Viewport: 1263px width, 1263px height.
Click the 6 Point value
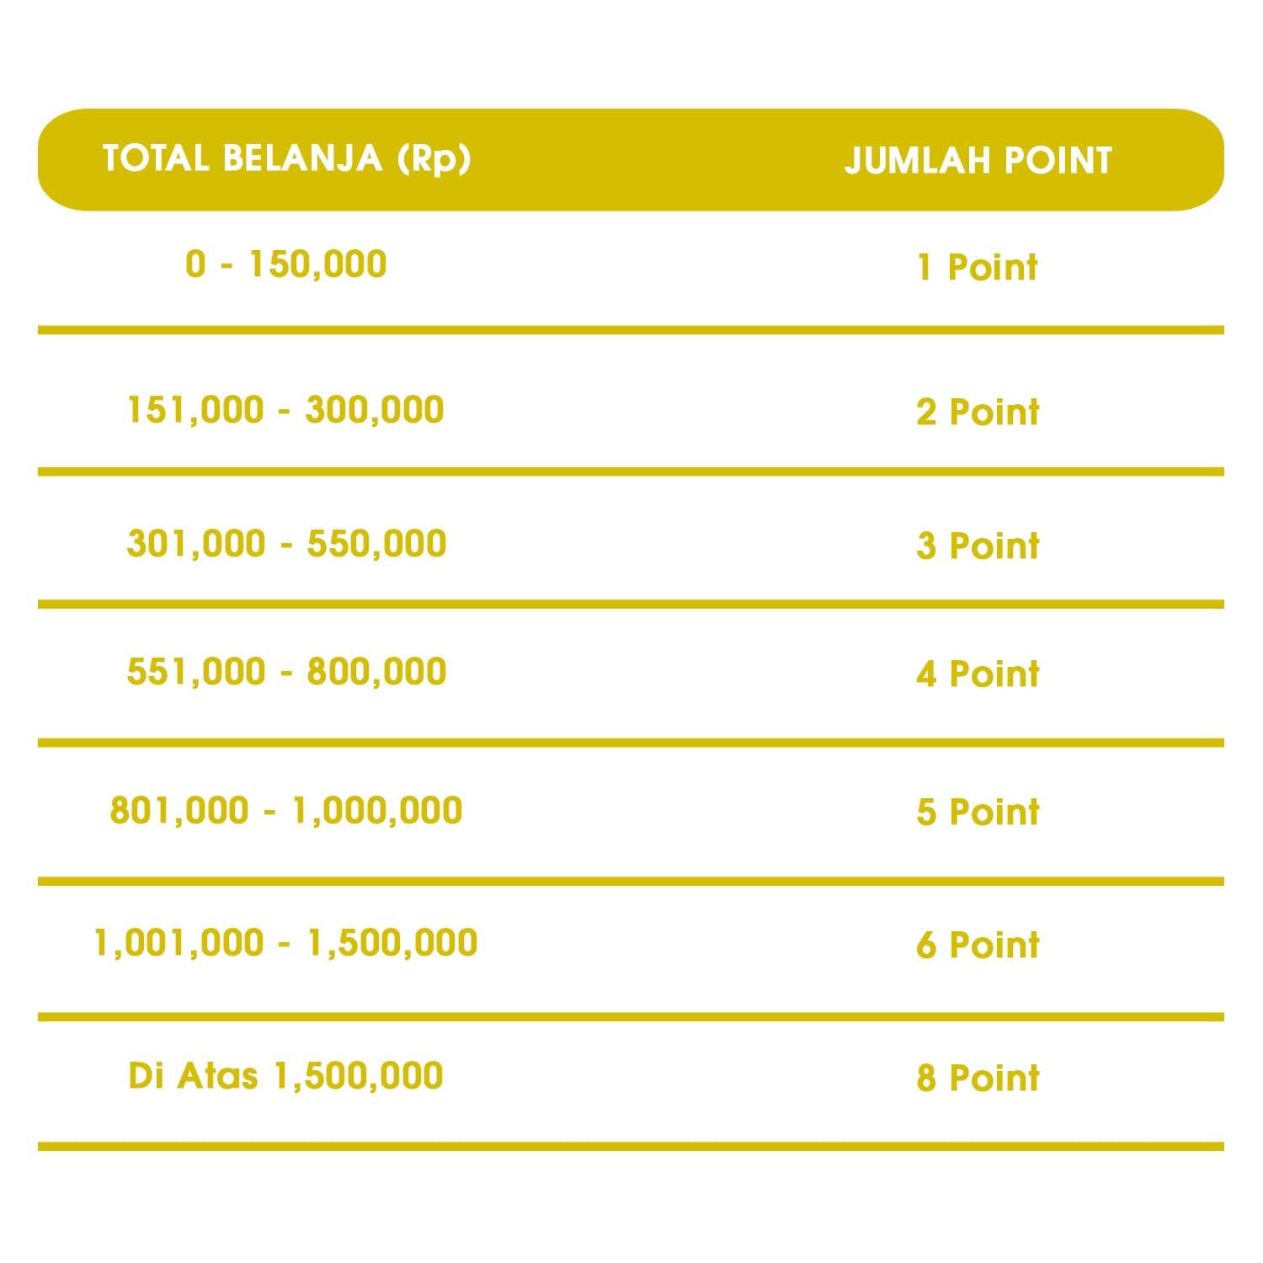click(978, 946)
